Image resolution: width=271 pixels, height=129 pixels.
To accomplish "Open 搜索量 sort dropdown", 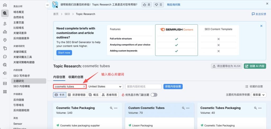I will (x=259, y=95).
